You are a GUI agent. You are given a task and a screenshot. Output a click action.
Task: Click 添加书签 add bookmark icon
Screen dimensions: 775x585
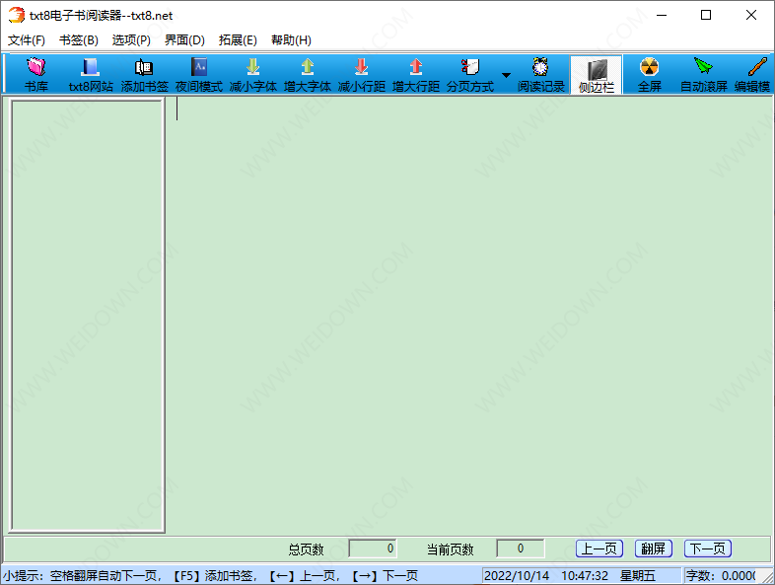[144, 74]
